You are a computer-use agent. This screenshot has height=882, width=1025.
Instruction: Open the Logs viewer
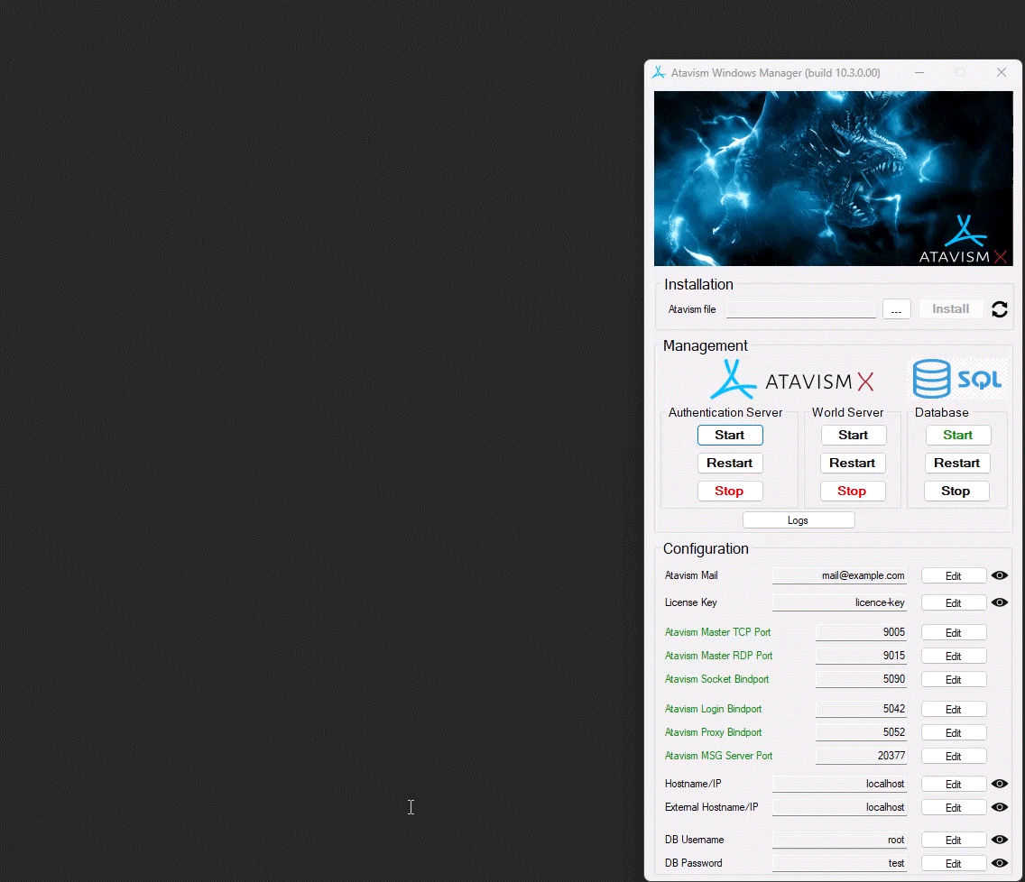coord(798,520)
